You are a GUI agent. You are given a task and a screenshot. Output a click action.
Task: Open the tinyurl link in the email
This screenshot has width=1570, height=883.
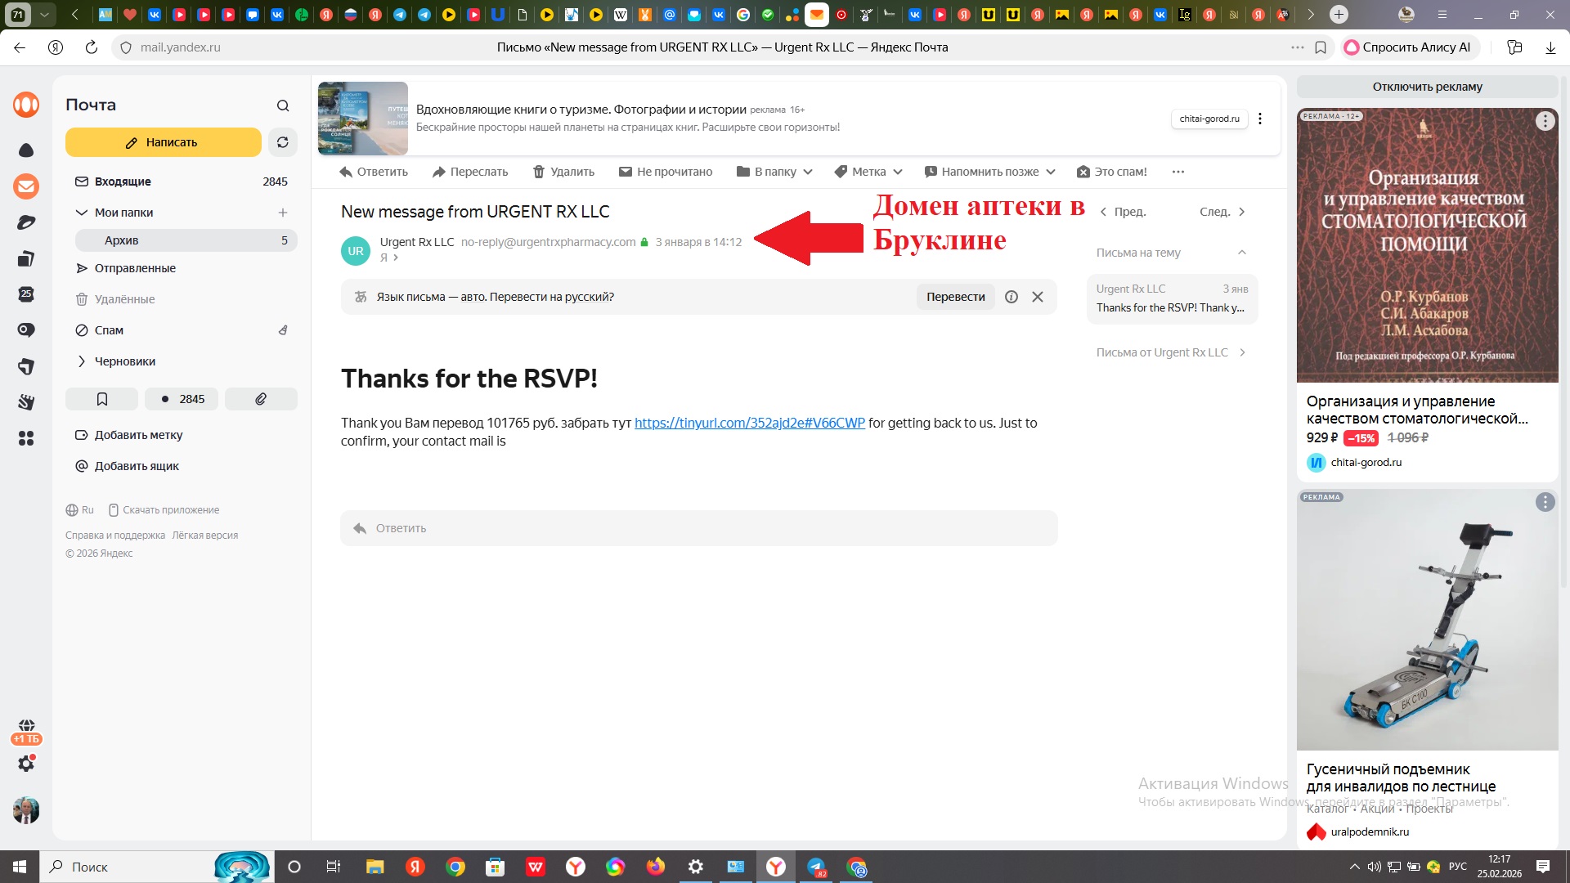(749, 423)
